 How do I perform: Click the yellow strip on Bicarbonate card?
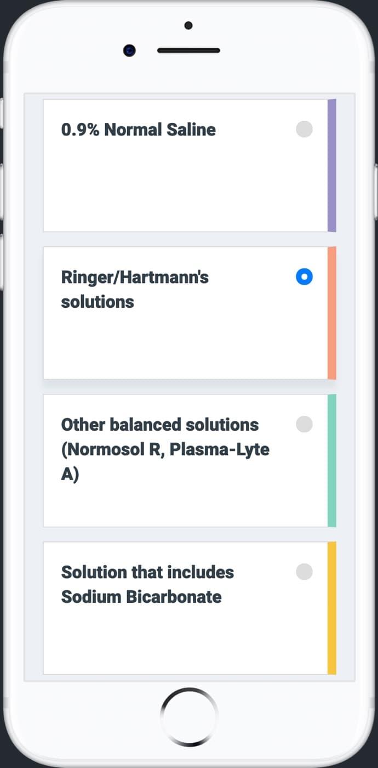(332, 608)
